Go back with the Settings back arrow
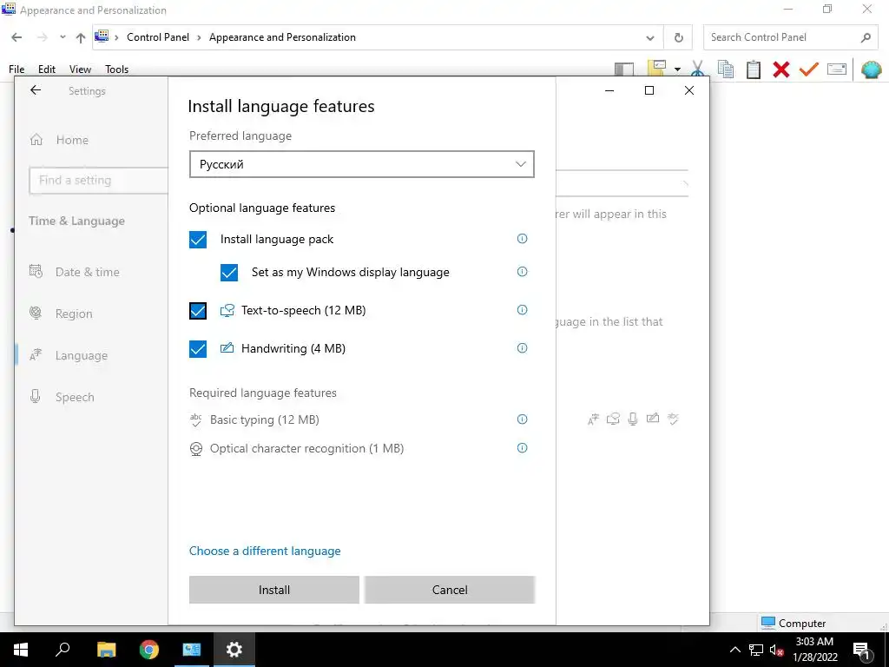This screenshot has width=889, height=667. tap(36, 90)
